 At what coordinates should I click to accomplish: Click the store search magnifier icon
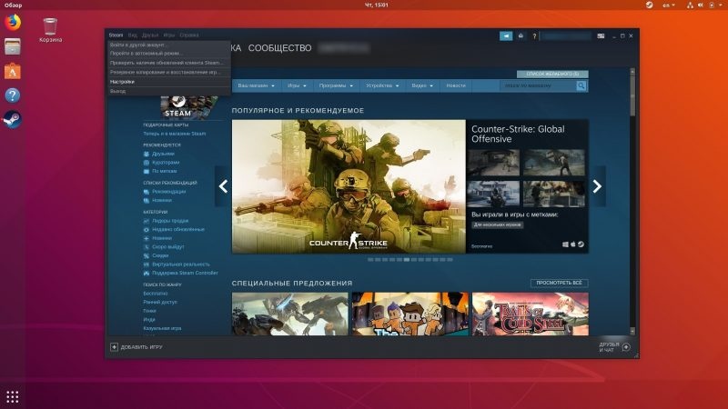tap(581, 85)
